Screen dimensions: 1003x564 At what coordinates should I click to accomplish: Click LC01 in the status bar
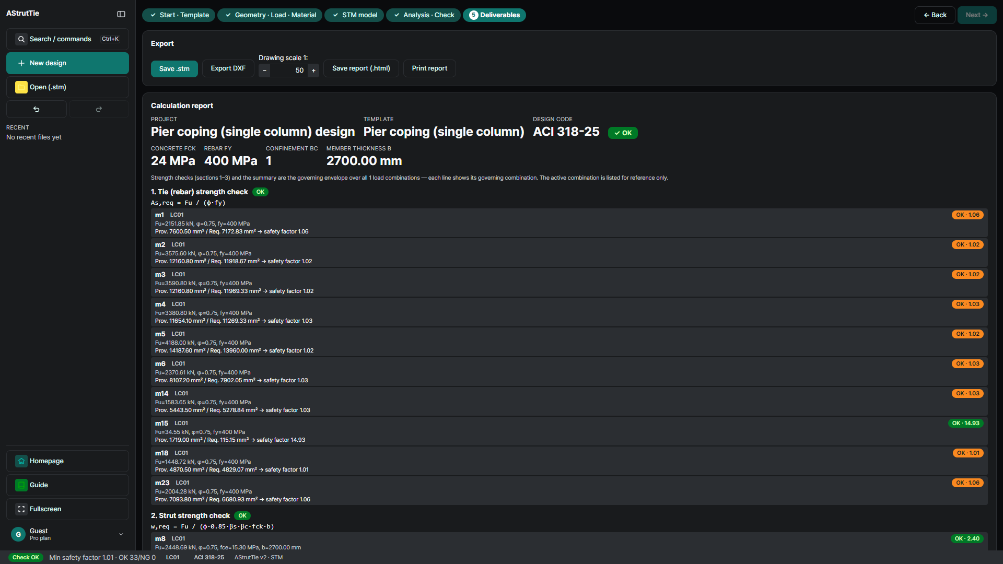[x=173, y=558]
